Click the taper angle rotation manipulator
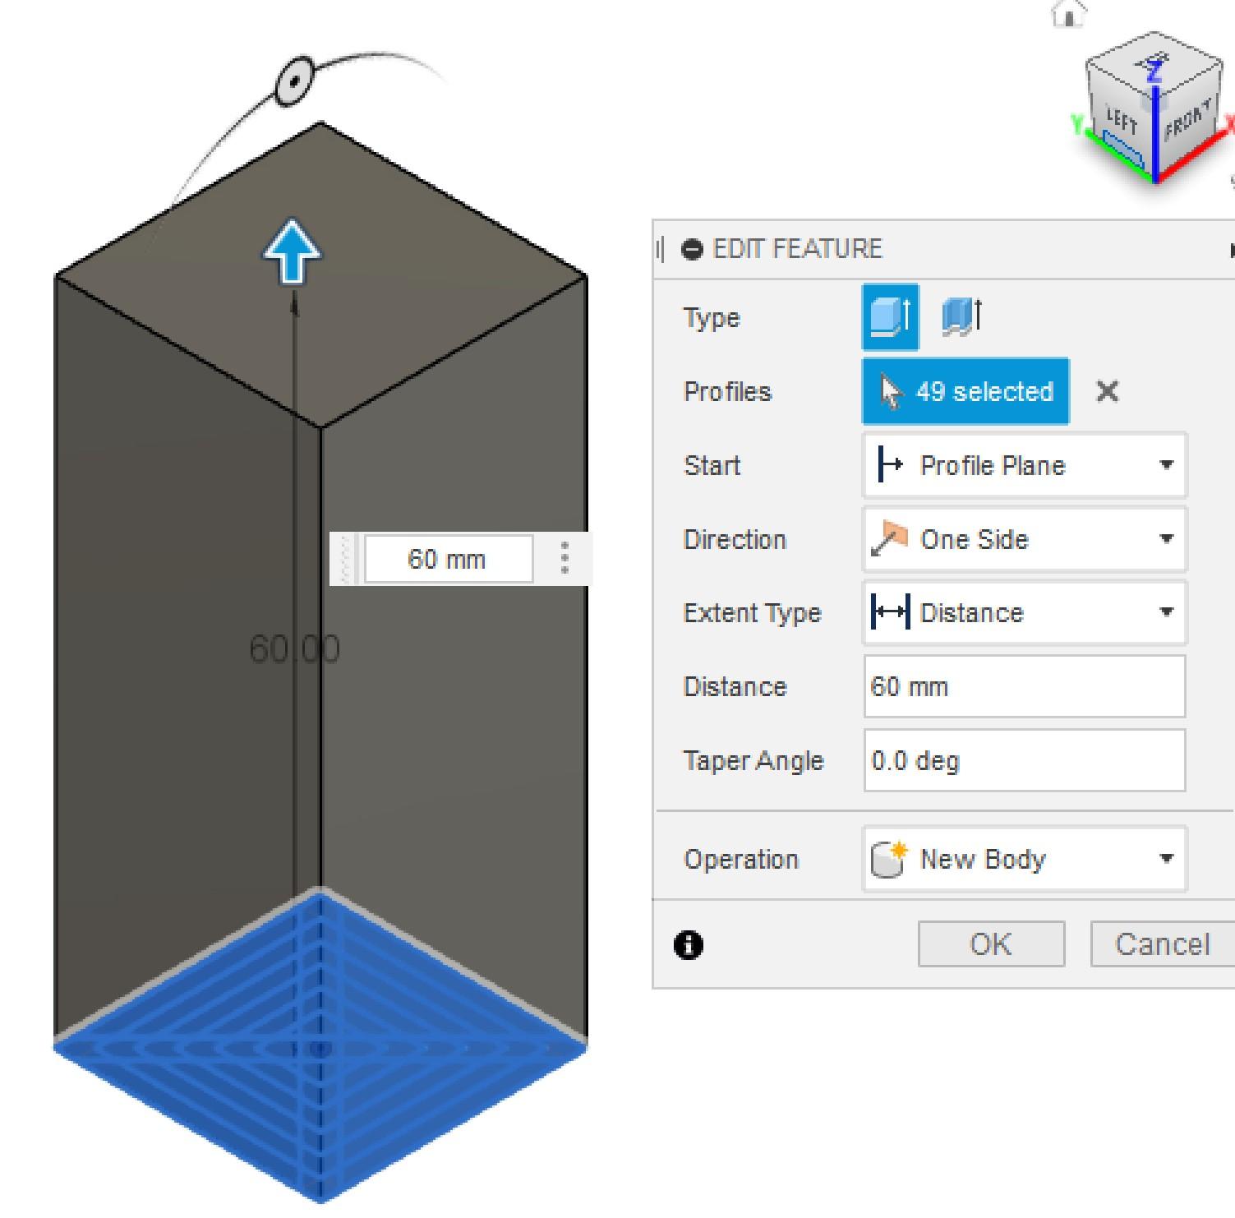This screenshot has height=1218, width=1235. pos(293,81)
